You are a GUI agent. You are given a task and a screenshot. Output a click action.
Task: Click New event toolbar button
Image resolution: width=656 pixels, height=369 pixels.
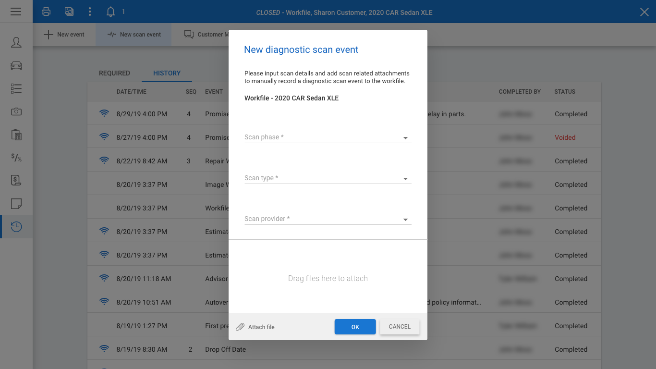pos(64,35)
